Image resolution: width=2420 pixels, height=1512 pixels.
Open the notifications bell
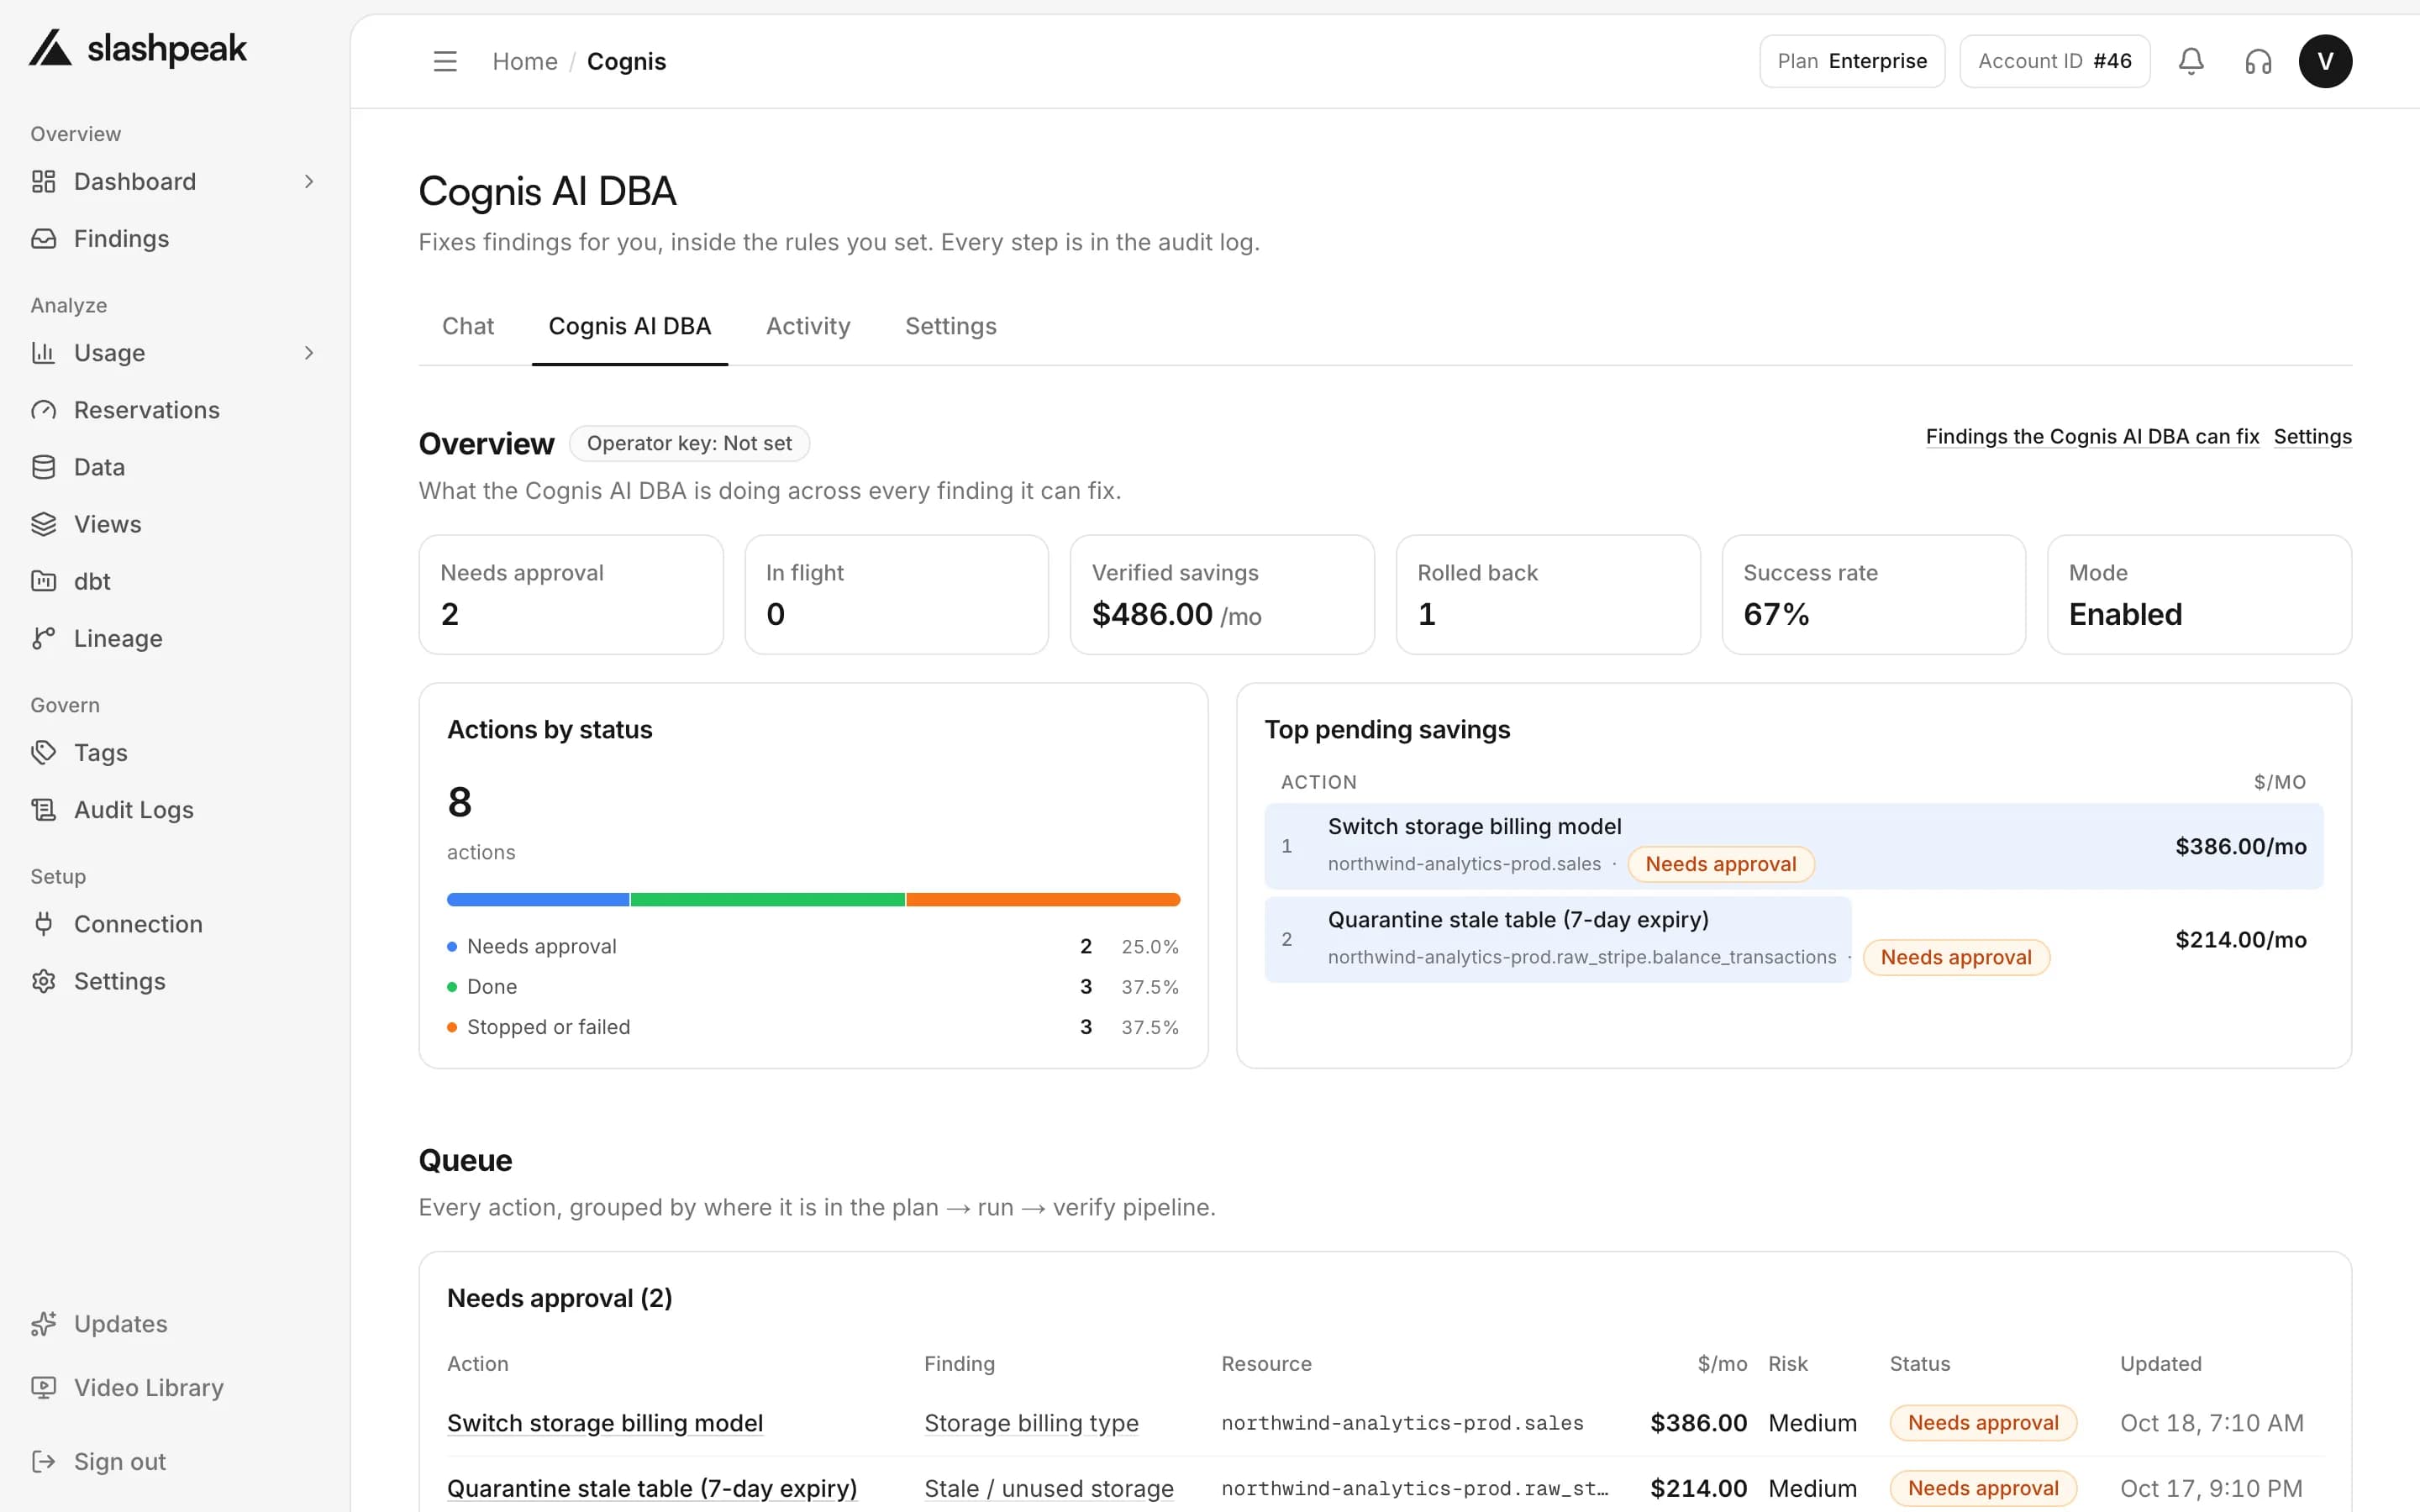click(x=2191, y=61)
